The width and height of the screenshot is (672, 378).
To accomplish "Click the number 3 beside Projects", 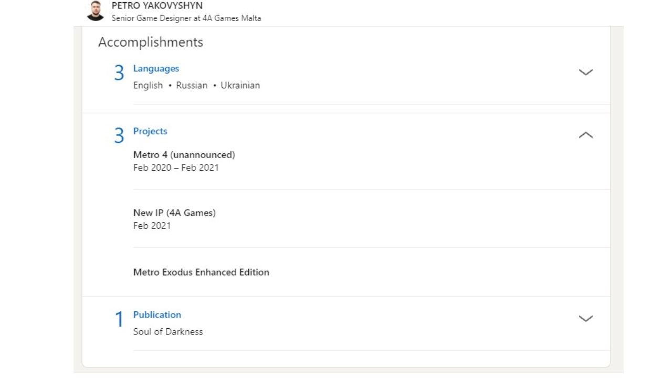I will [119, 136].
